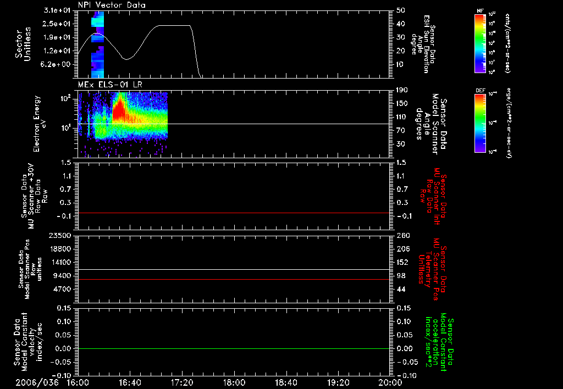
Task: Click the '18:40' time tick label
Action: tap(286, 382)
